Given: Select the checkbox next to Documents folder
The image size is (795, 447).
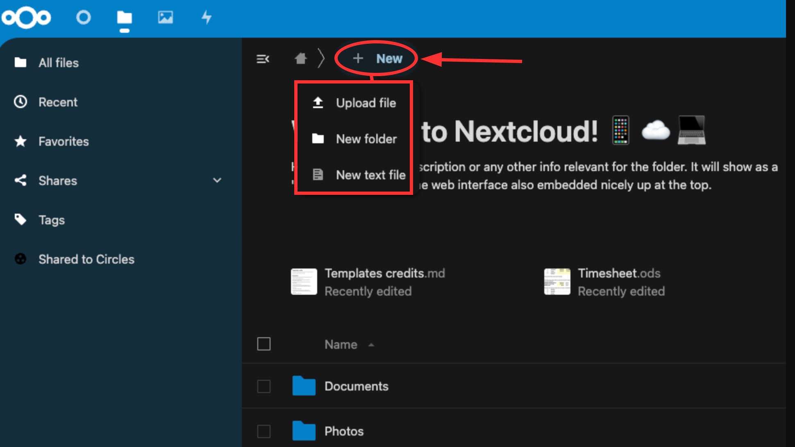Looking at the screenshot, I should point(264,386).
